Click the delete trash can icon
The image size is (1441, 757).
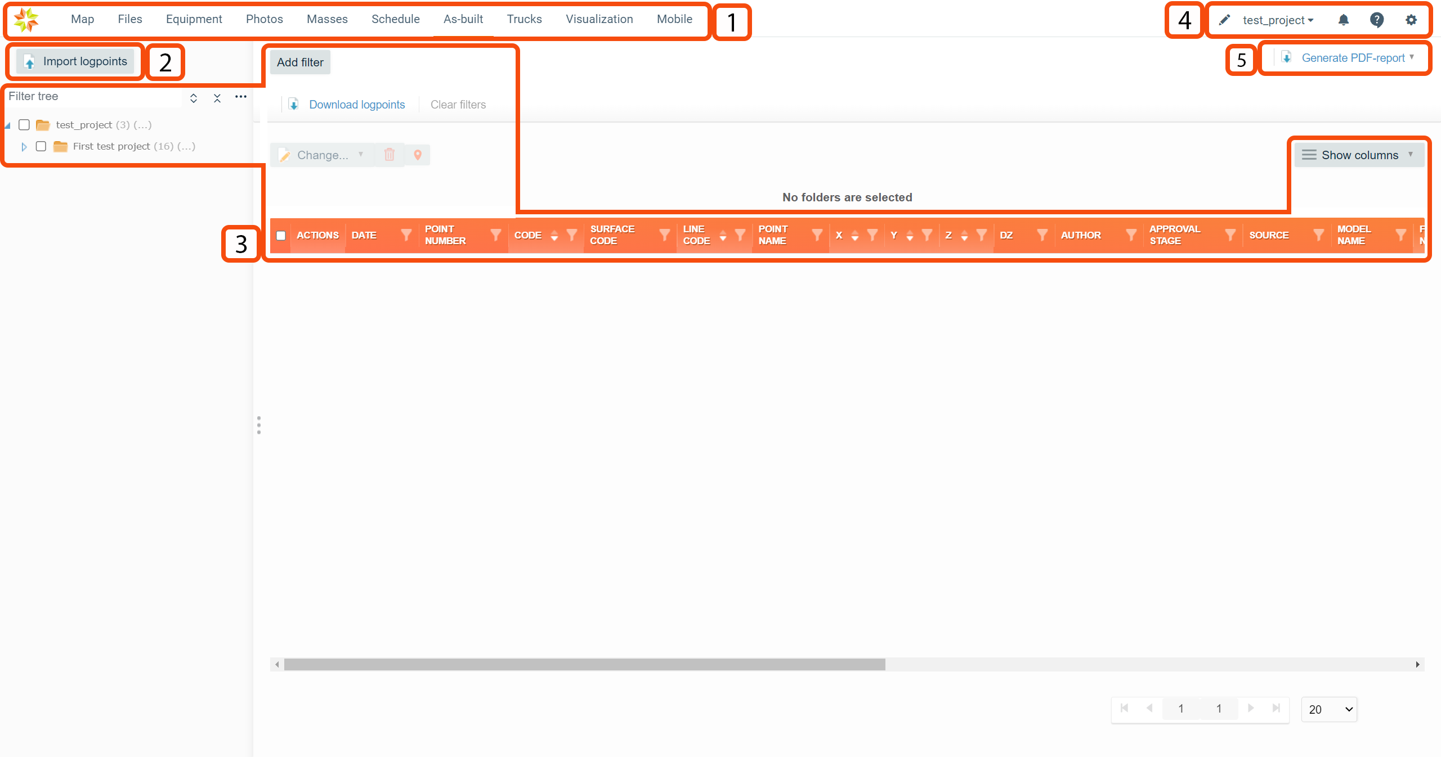[x=390, y=155]
